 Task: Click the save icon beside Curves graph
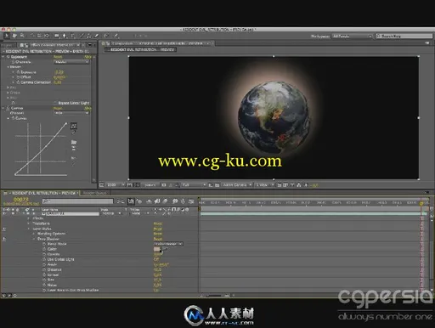tap(74, 148)
